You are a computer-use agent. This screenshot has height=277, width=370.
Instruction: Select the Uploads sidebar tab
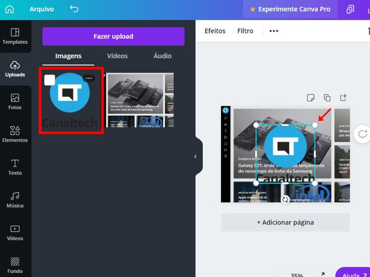point(15,69)
